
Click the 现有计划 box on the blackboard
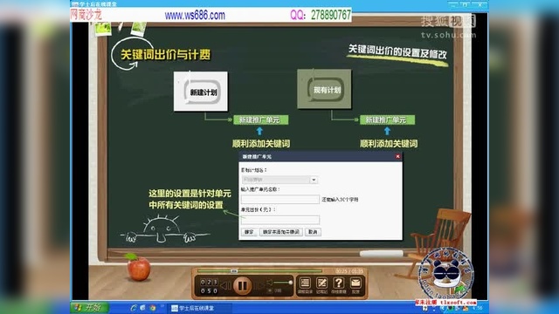(324, 89)
